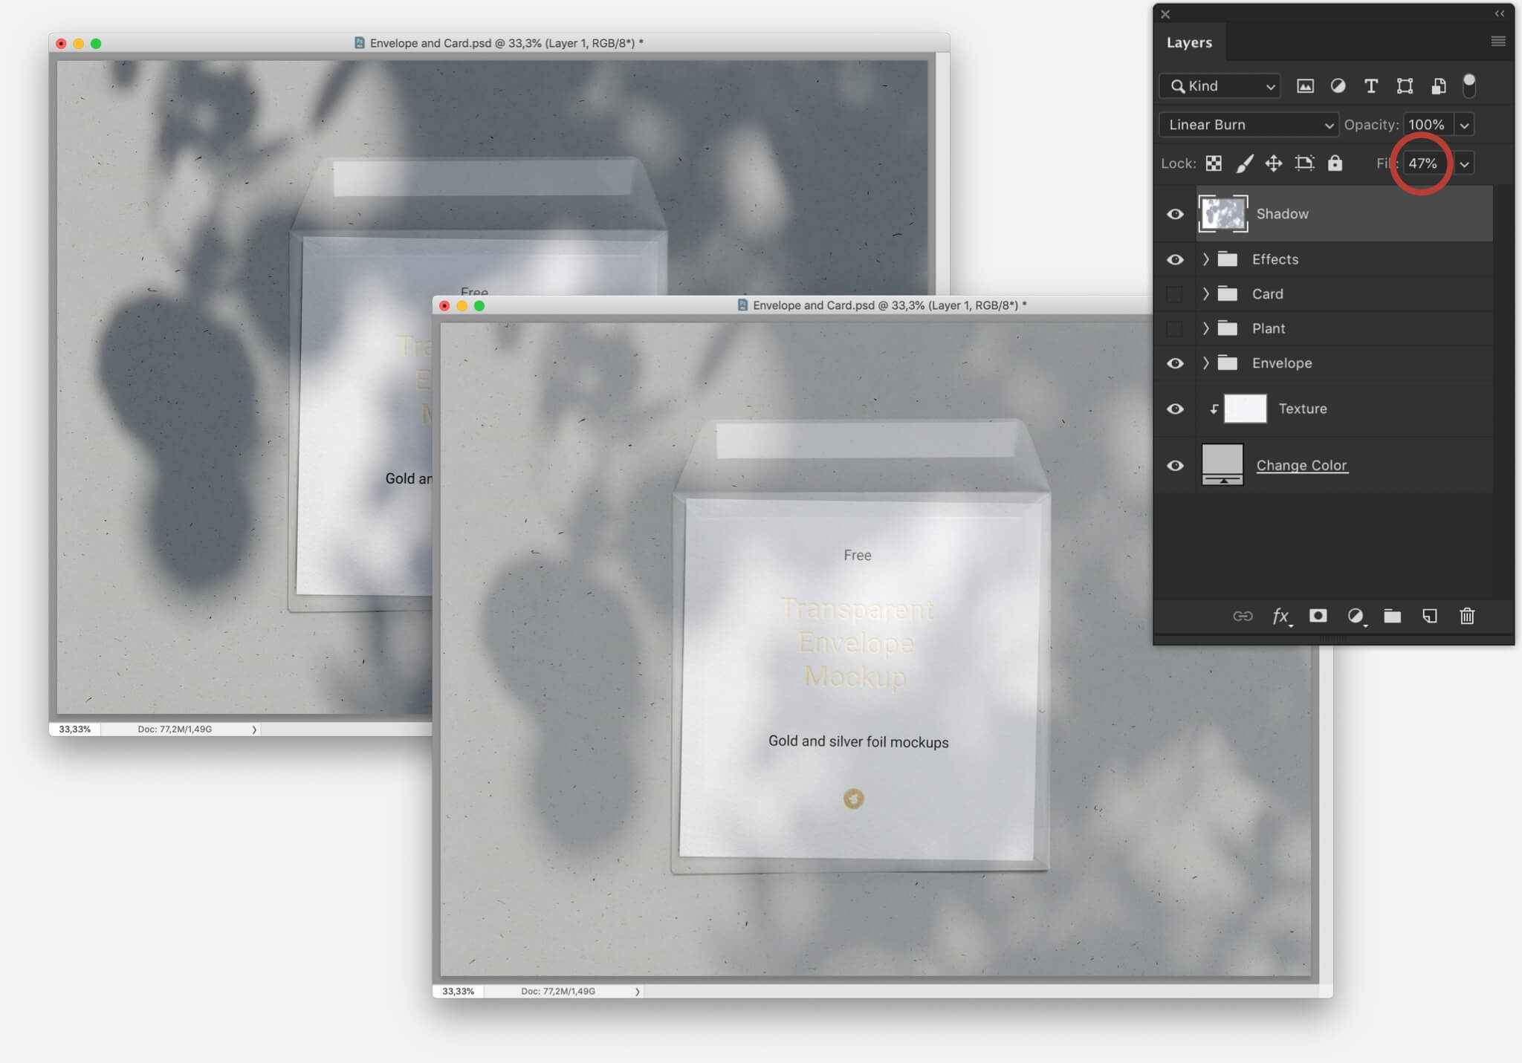
Task: Select the Layers panel tab
Action: pos(1189,42)
